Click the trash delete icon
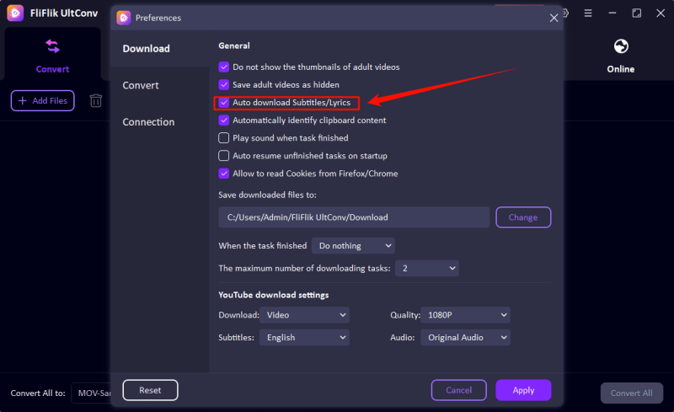The width and height of the screenshot is (674, 412). (x=96, y=100)
